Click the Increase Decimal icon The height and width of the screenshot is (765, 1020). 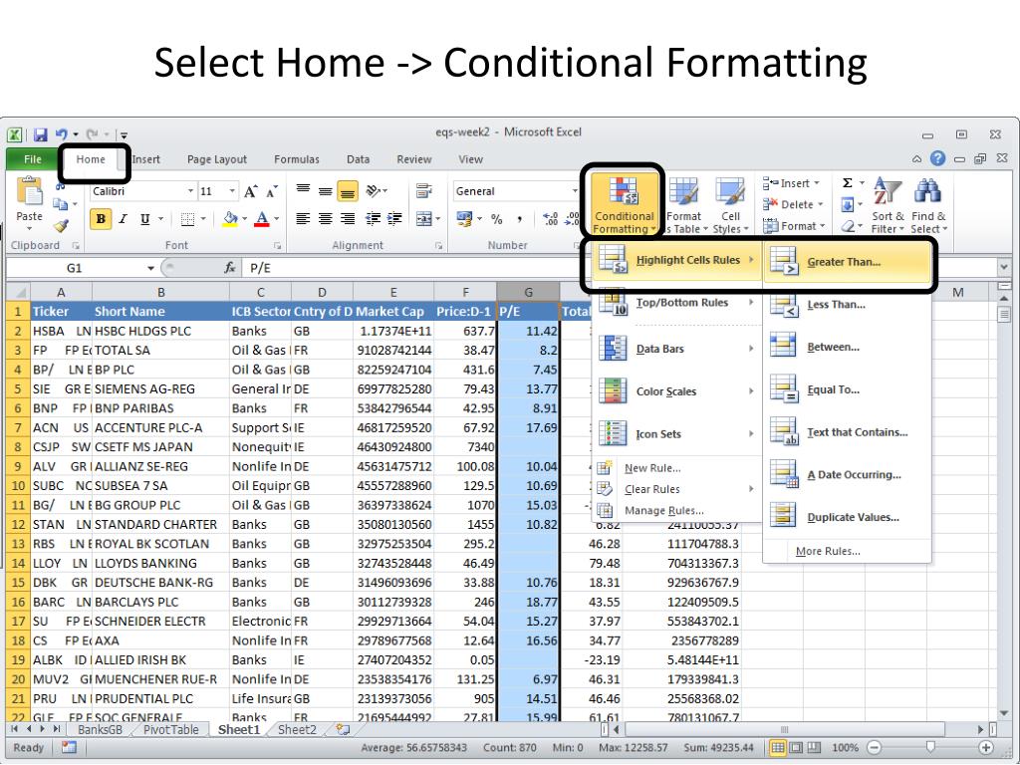click(550, 219)
